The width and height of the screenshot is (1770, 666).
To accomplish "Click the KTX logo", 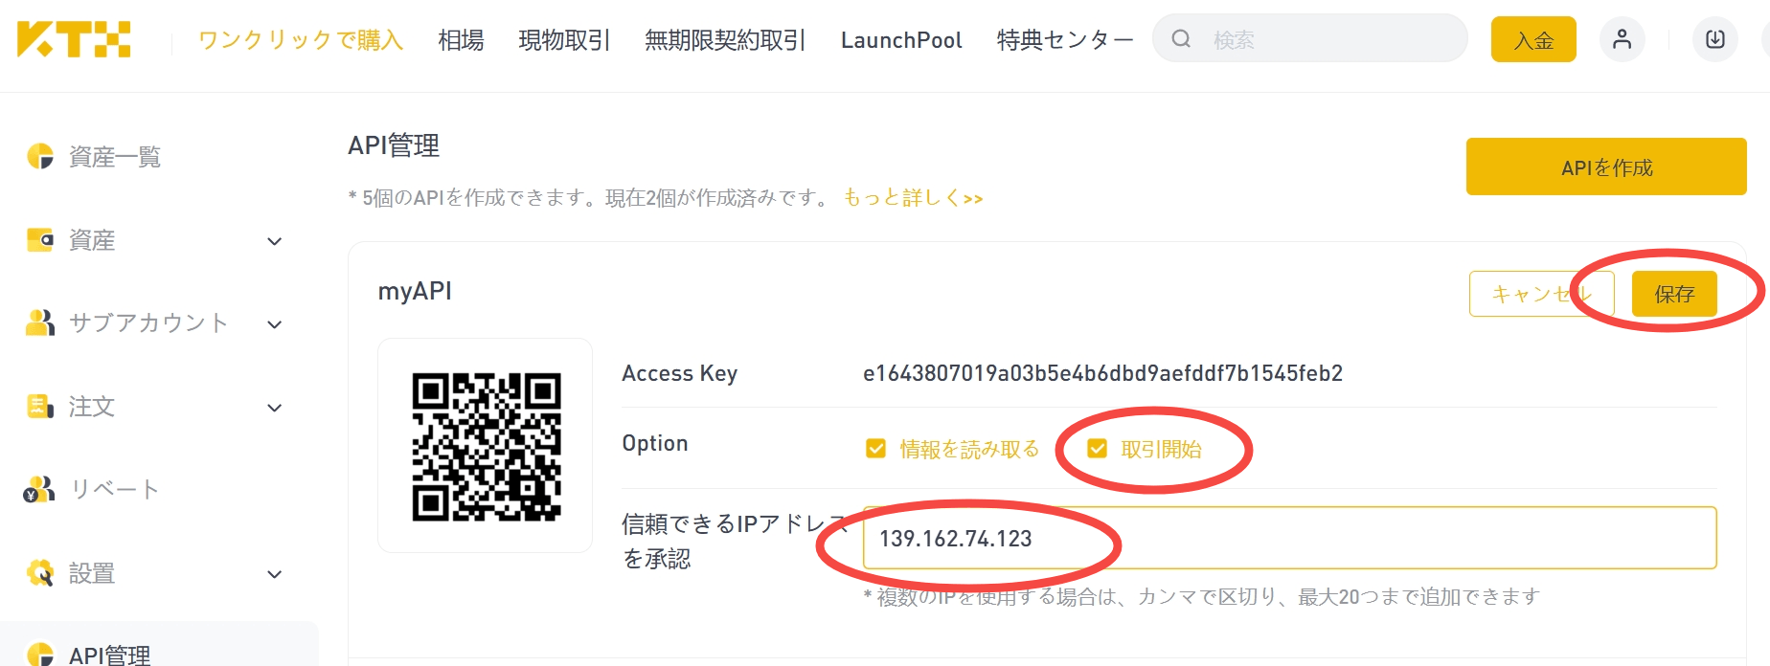I will (x=74, y=40).
